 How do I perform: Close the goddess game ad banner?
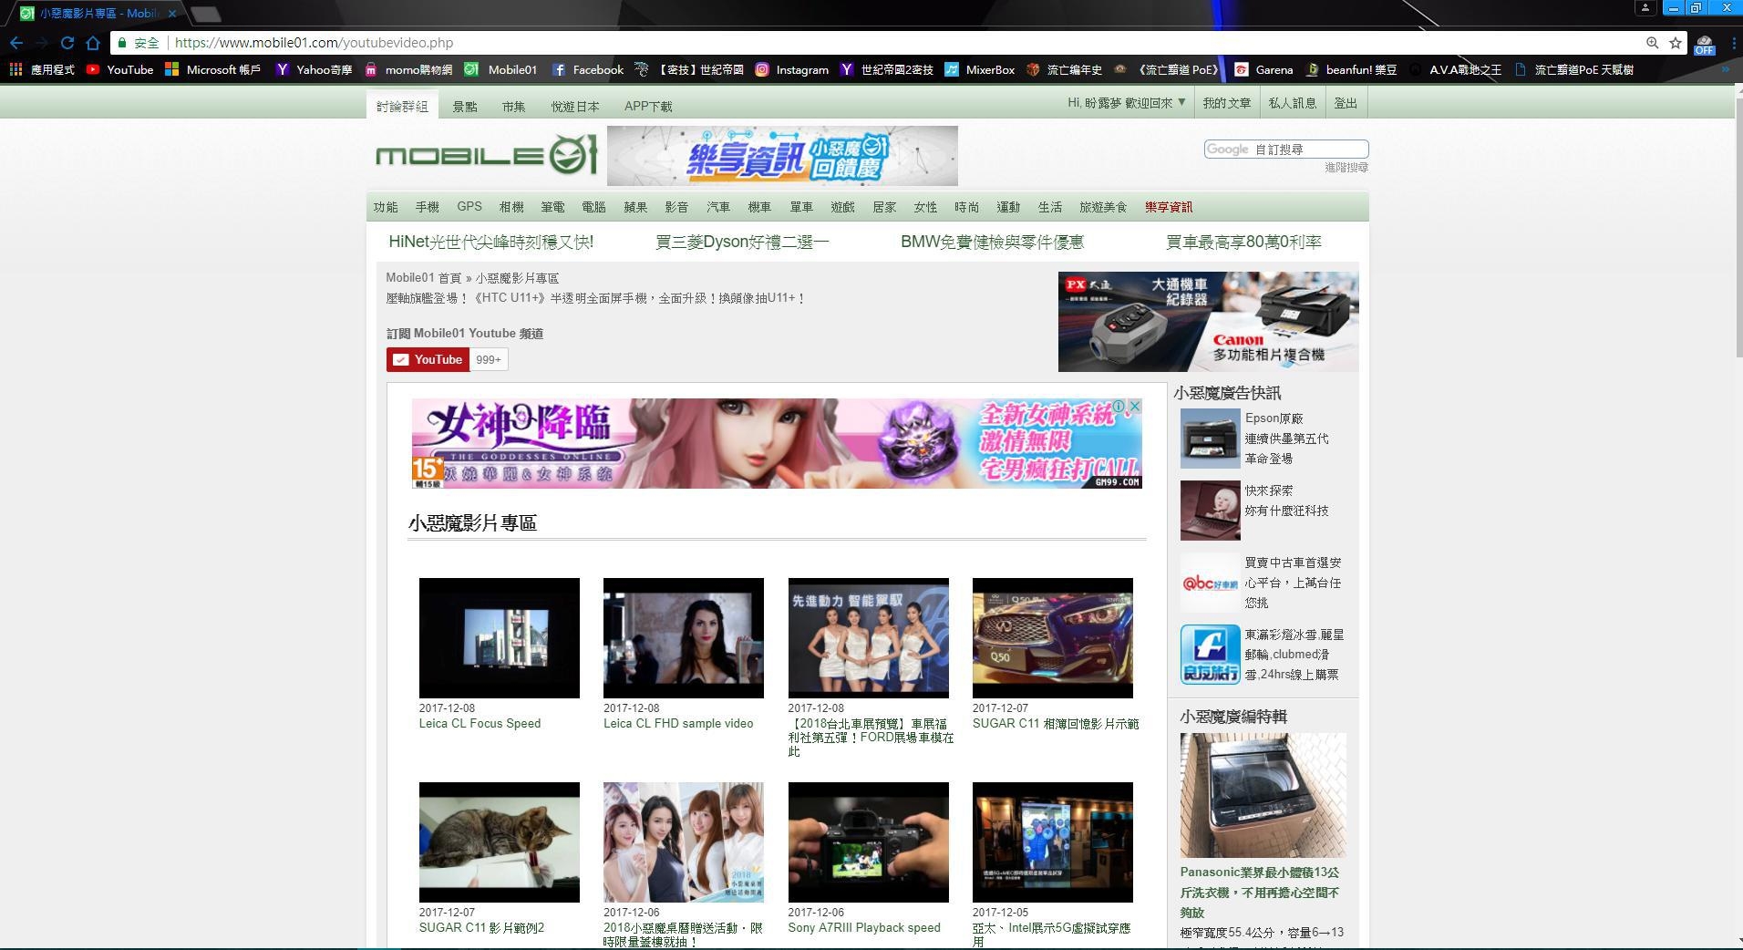[x=1135, y=406]
